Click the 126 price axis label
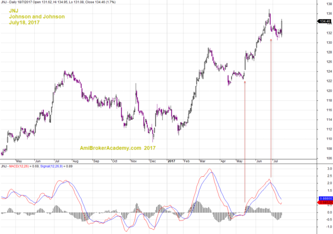This screenshot has height=234, width=333. pos(329,62)
